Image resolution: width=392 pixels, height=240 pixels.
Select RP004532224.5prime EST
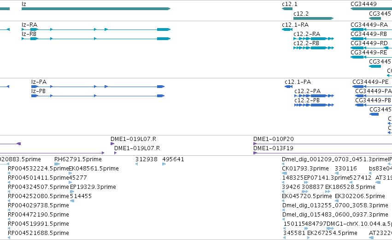tap(9, 173)
